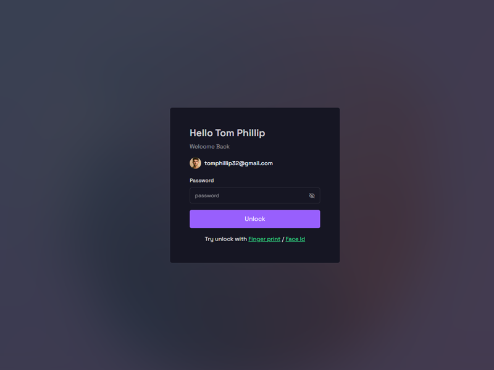
Task: Click the word Phillip in the greeting heading
Action: [251, 133]
